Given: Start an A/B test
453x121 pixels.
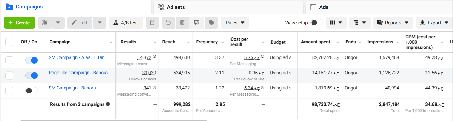Looking at the screenshot, I should pyautogui.click(x=126, y=23).
